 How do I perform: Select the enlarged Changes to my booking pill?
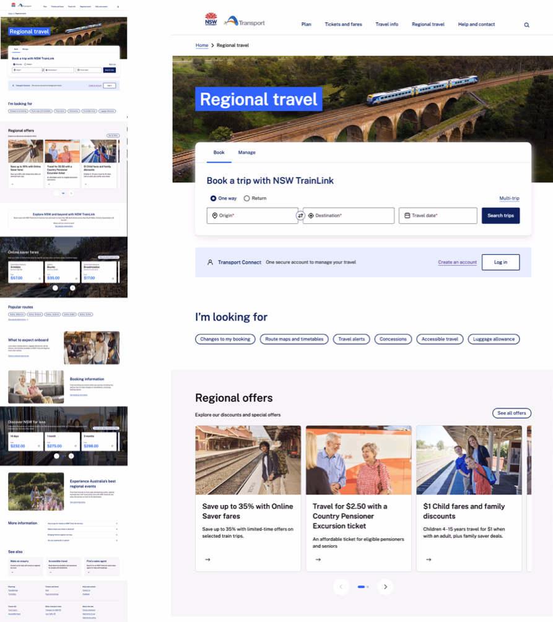[225, 339]
